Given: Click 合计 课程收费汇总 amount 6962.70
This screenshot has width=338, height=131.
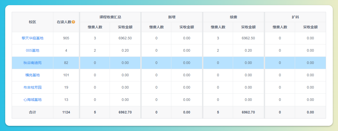Looking at the screenshot, I should pyautogui.click(x=125, y=112).
